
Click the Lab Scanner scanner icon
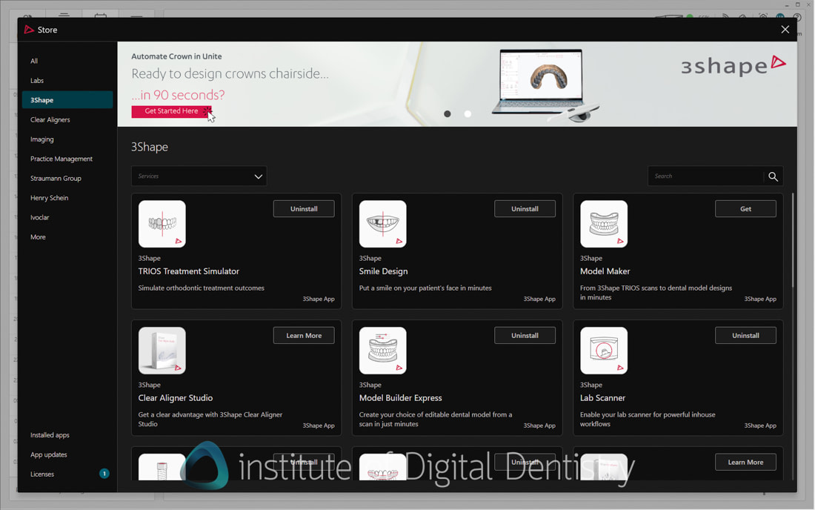[604, 350]
